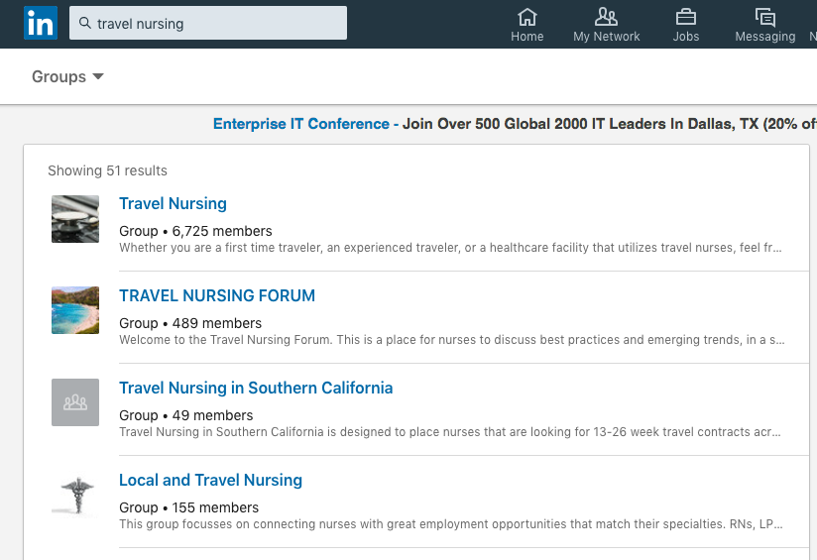Select the Jobs label in the navigation bar
Viewport: 817px width, 560px height.
coord(686,37)
